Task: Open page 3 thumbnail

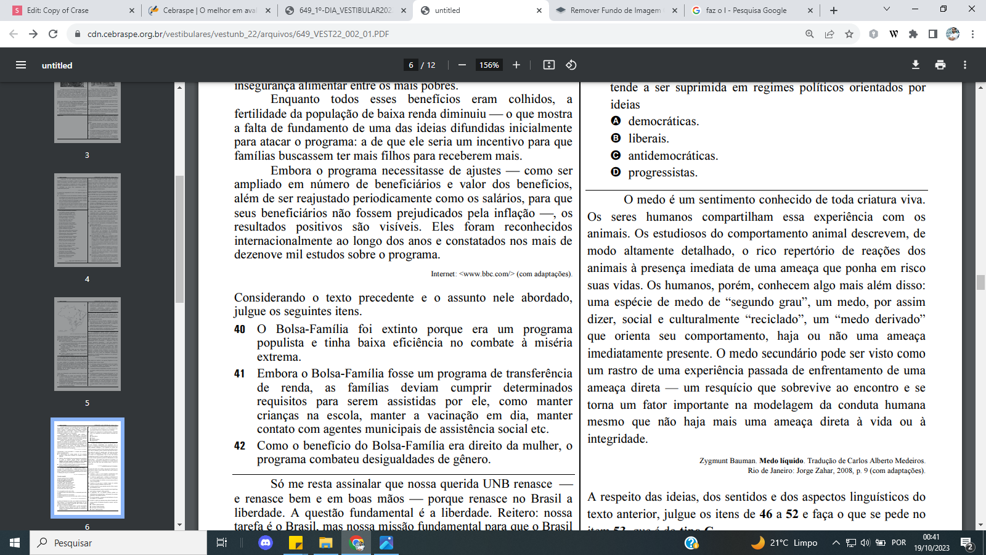Action: pyautogui.click(x=87, y=113)
